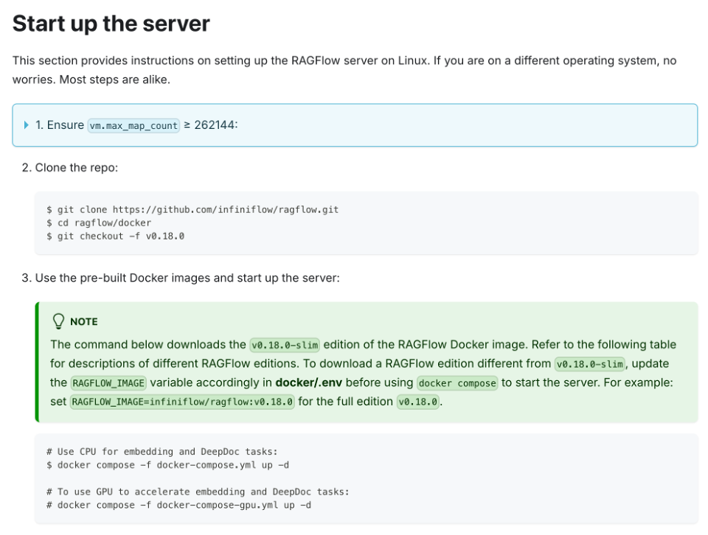
Task: Click the first v0.18.0-slim code tag
Action: tap(285, 345)
